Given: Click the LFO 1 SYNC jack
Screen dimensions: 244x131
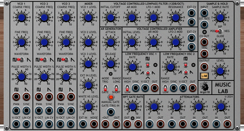Looking at the screenshot, I should tap(136, 88).
